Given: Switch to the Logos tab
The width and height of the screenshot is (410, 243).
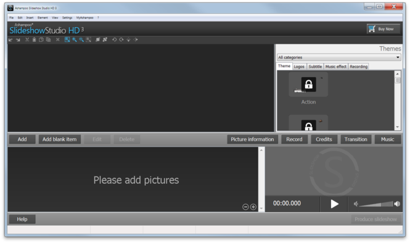Looking at the screenshot, I should pyautogui.click(x=299, y=67).
